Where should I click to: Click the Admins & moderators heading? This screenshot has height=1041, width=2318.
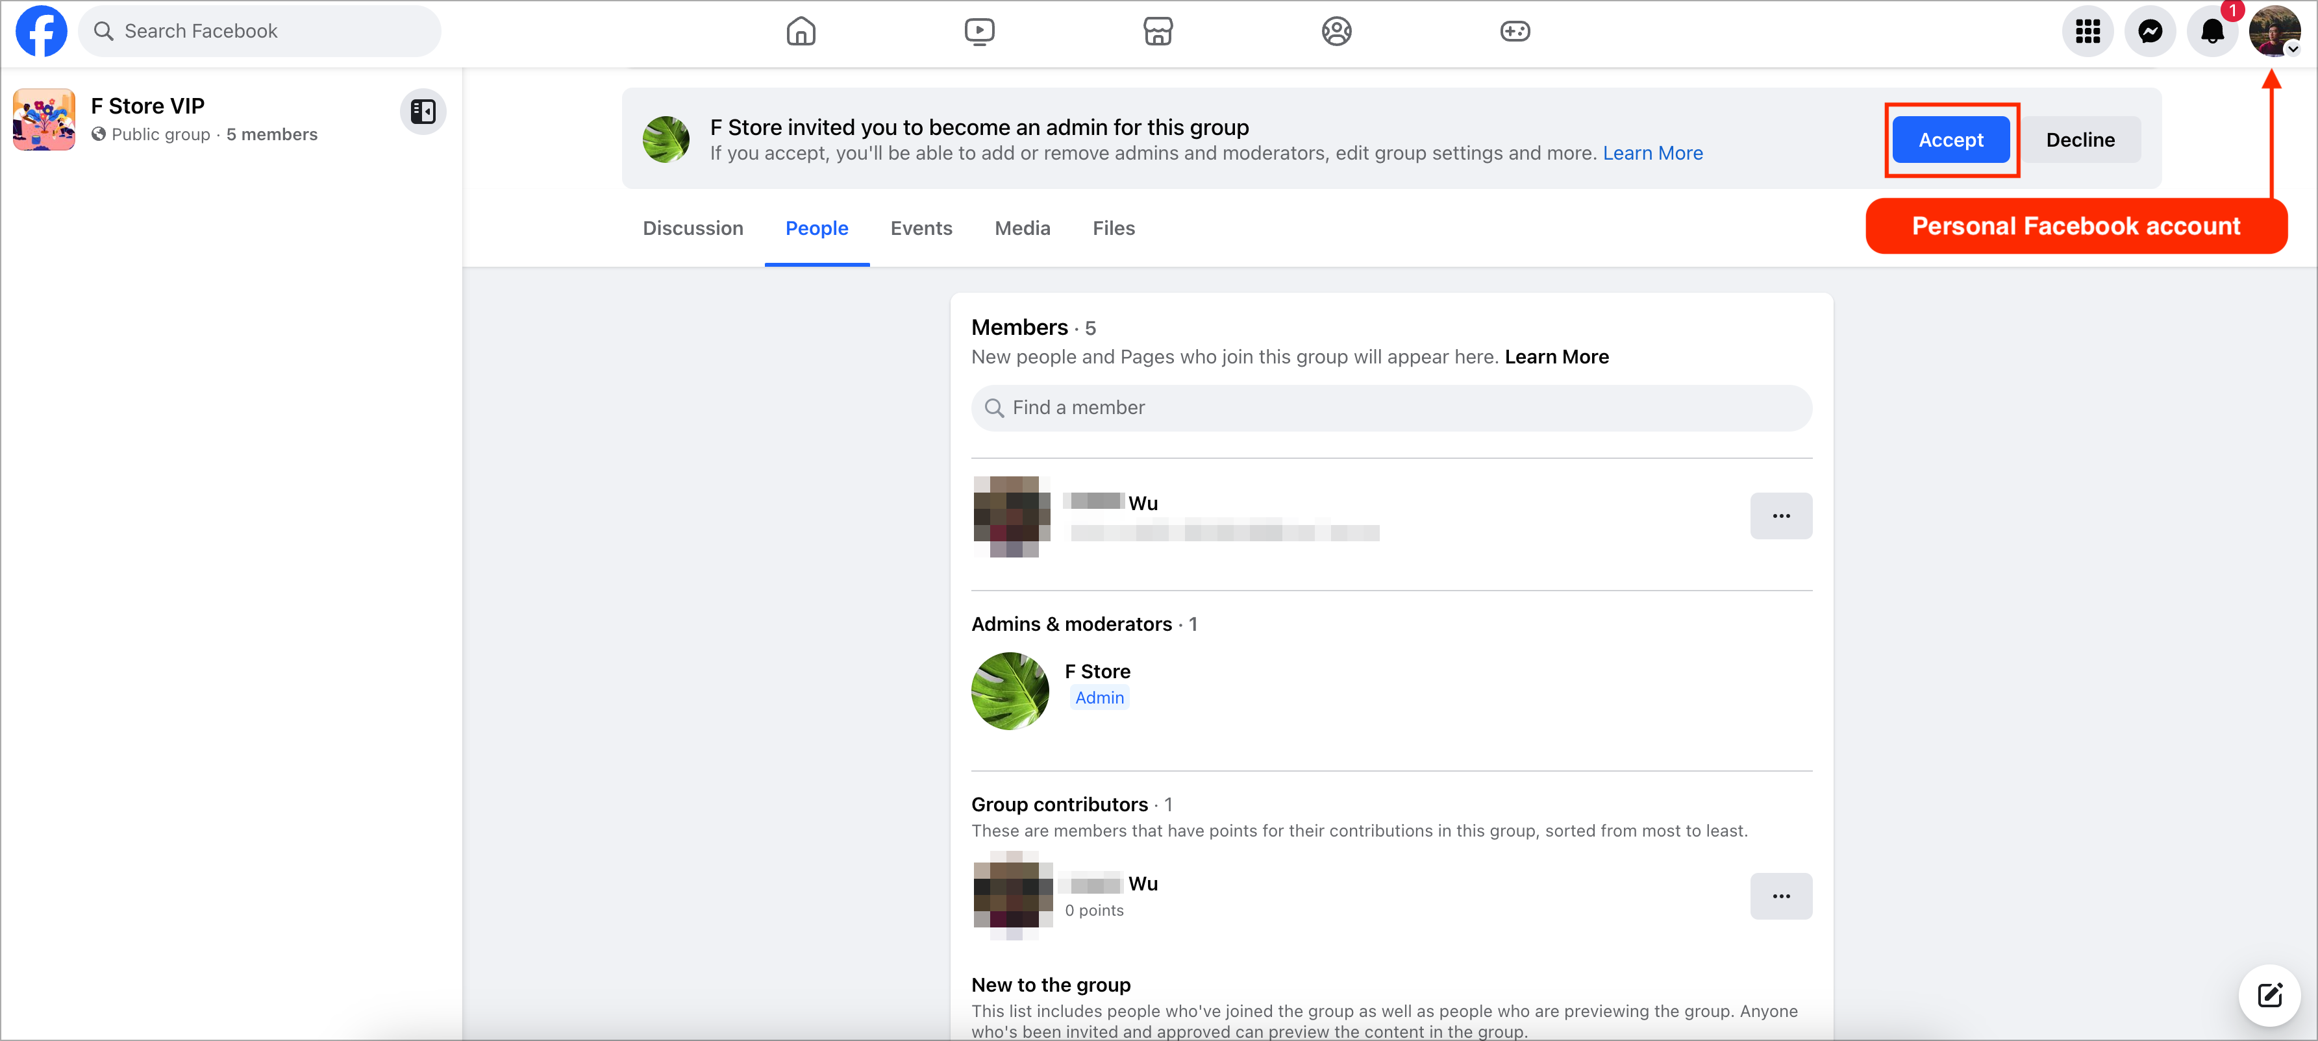point(1072,624)
